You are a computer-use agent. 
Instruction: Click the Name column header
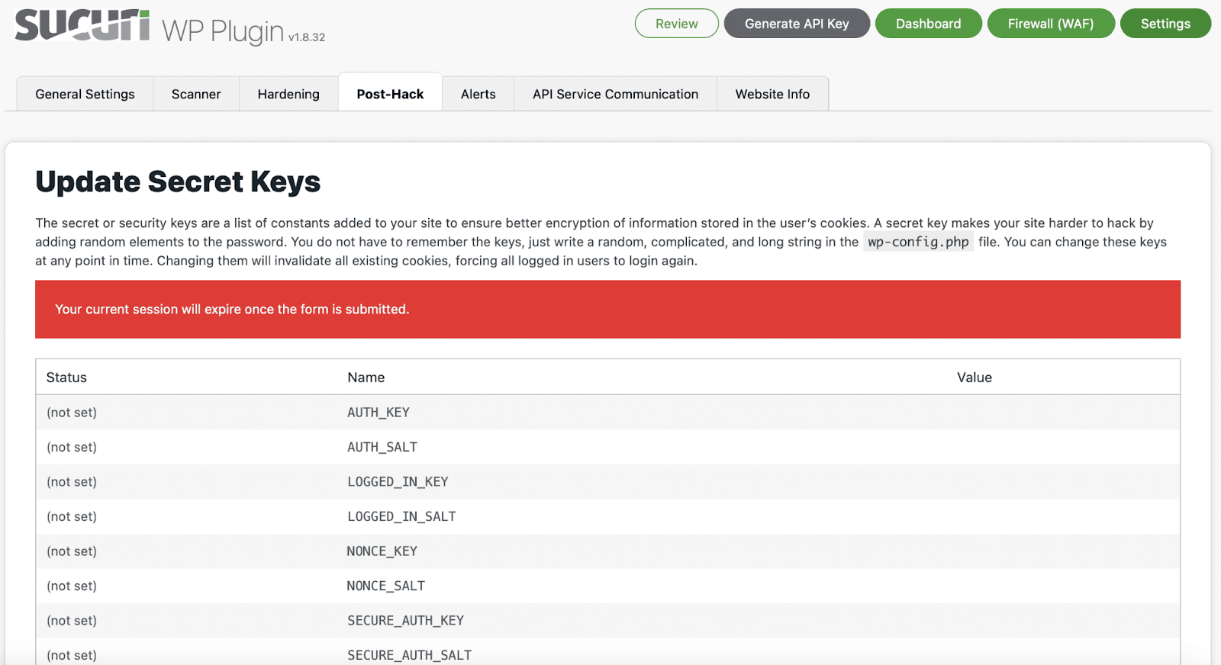(x=366, y=377)
